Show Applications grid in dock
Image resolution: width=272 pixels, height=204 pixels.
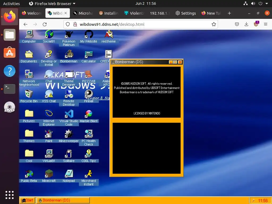(10, 195)
